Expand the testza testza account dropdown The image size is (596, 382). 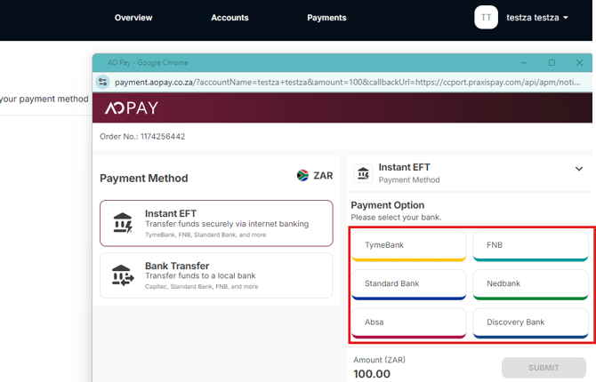click(x=537, y=18)
